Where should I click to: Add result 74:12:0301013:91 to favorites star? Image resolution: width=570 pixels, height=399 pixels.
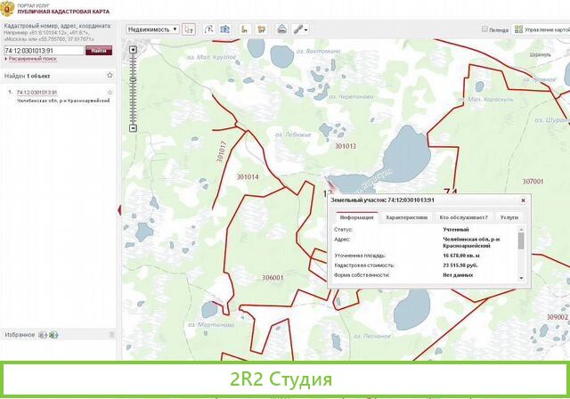[x=110, y=93]
